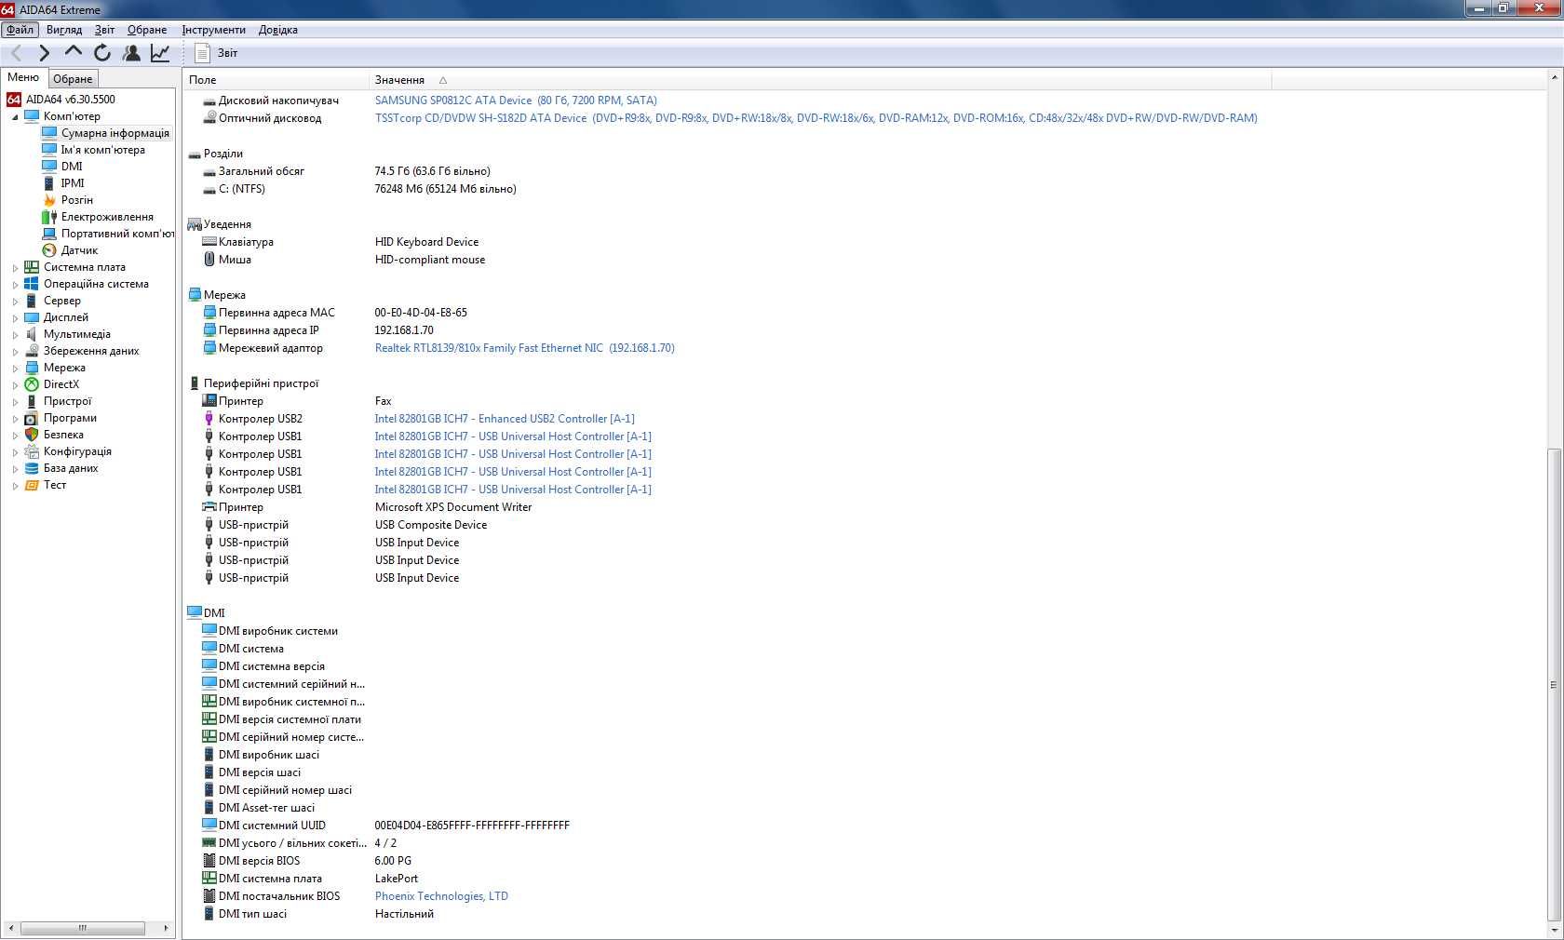This screenshot has height=940, width=1564.
Task: Click the DMI системний UUID value
Action: point(472,826)
